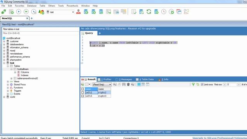
Task: Click Upgrade to SQLyog Professional/Enterprise link
Action: click(x=220, y=138)
